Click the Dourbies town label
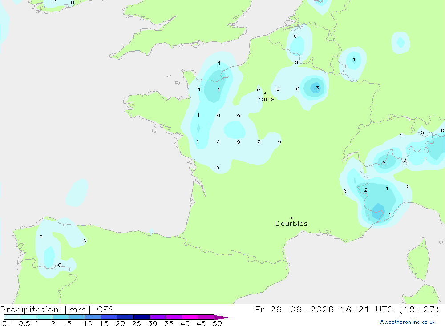The height and width of the screenshot is (326, 445). (x=291, y=224)
